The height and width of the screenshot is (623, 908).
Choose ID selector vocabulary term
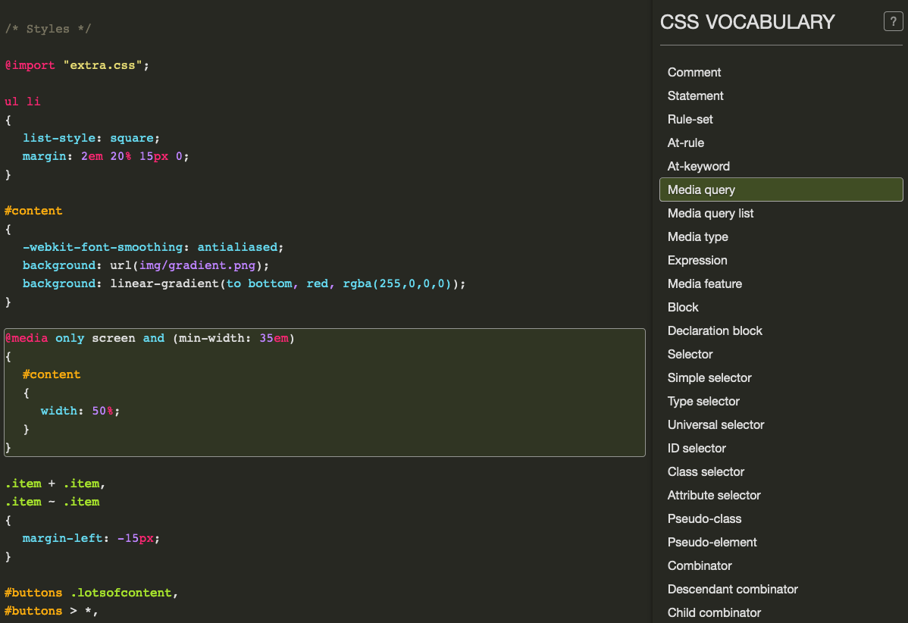pyautogui.click(x=697, y=449)
